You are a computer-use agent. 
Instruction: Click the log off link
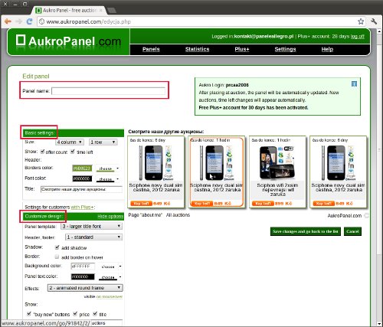358,37
